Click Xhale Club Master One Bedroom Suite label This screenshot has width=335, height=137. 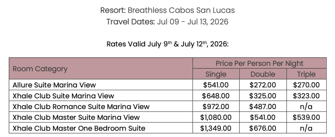click(79, 128)
